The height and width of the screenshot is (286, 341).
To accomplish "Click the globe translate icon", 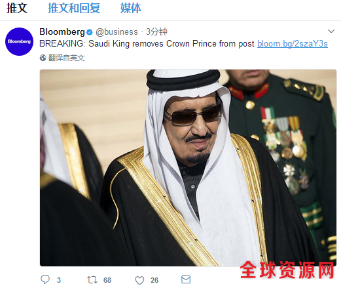I will 43,58.
